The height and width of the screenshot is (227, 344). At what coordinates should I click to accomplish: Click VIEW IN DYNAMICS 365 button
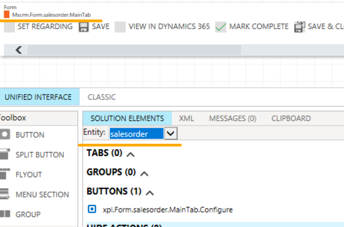point(162,27)
